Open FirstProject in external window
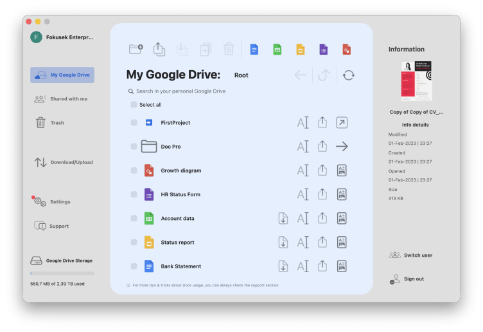483x332 pixels. [x=342, y=122]
